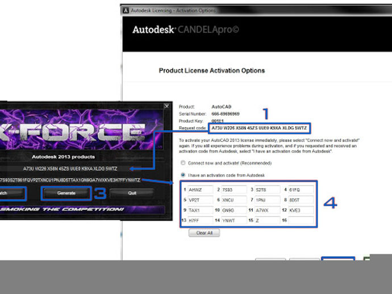Click activation code field 13 containing H7FF

tap(200, 221)
